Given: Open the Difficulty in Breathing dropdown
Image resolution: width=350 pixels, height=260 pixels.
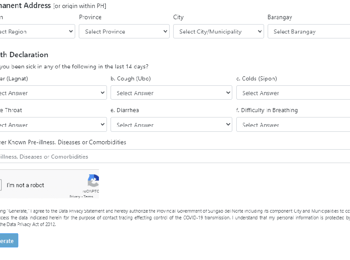Looking at the screenshot, I should 293,125.
